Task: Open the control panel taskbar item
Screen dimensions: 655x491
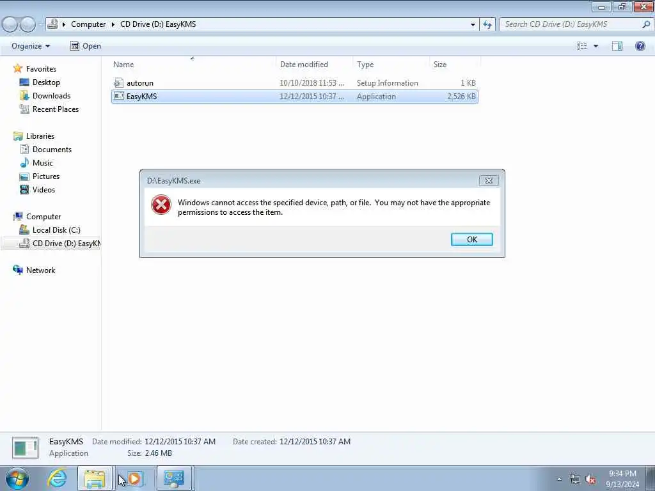Action: (174, 478)
